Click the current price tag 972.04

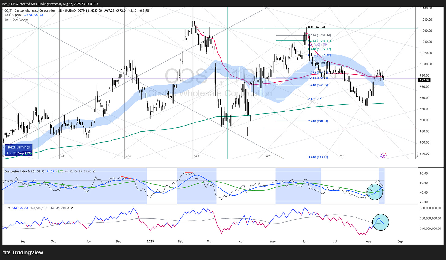coord(425,80)
